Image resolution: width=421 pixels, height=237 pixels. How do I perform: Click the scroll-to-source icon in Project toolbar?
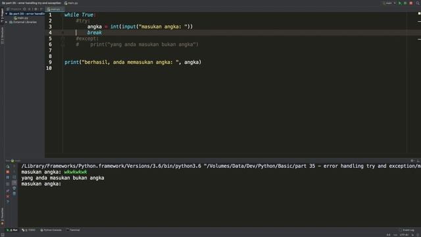(x=25, y=9)
